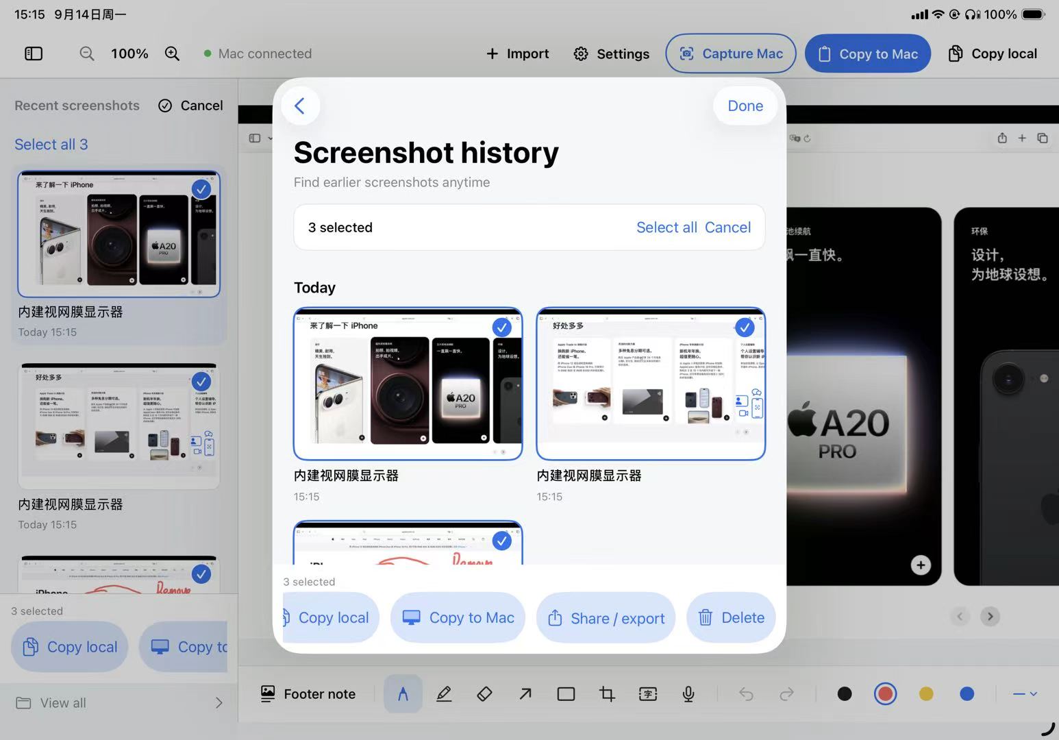1059x740 pixels.
Task: Uncheck the third partially visible history screenshot
Action: tap(502, 541)
